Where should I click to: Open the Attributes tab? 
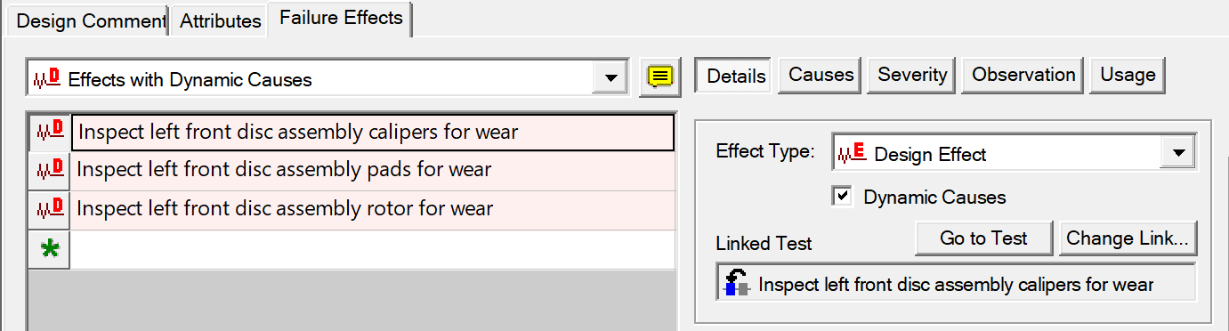221,20
